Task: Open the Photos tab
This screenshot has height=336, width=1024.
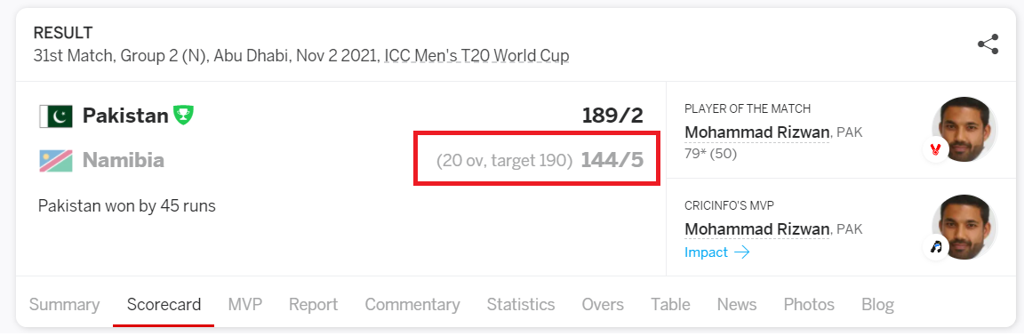Action: (x=809, y=305)
